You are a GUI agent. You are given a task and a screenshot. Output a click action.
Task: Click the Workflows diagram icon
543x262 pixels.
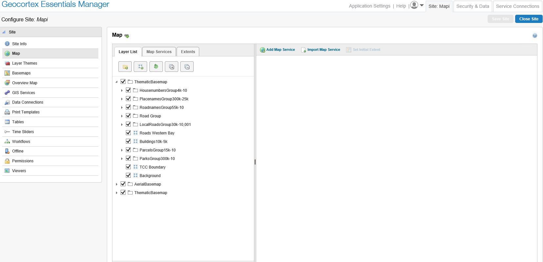pos(7,142)
